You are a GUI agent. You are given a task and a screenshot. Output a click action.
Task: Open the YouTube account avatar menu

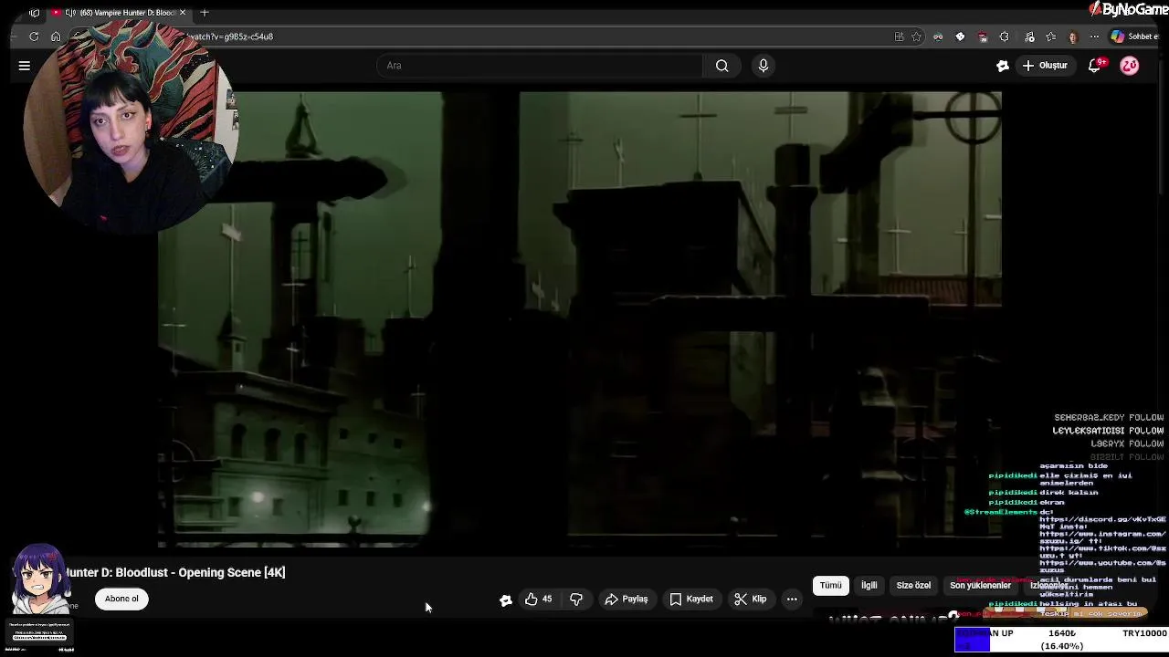(1130, 66)
